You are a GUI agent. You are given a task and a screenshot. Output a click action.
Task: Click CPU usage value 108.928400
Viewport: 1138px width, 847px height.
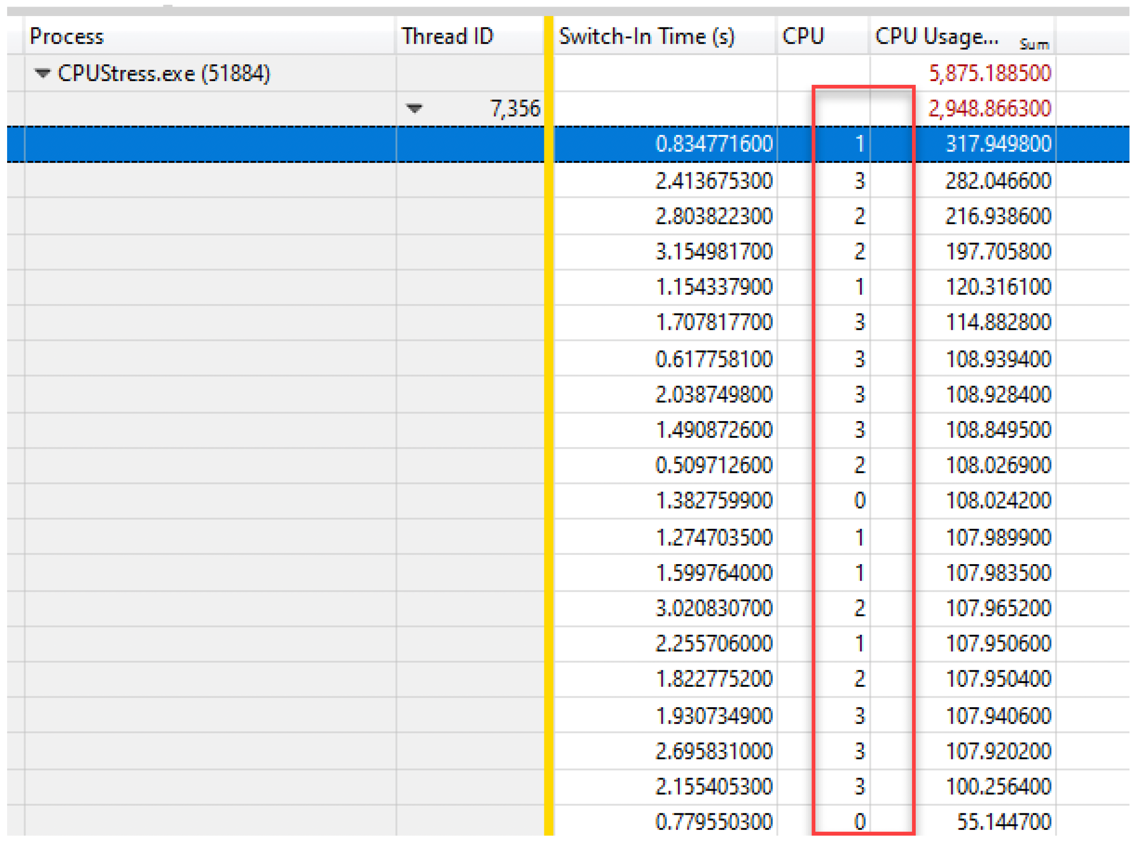(x=999, y=394)
